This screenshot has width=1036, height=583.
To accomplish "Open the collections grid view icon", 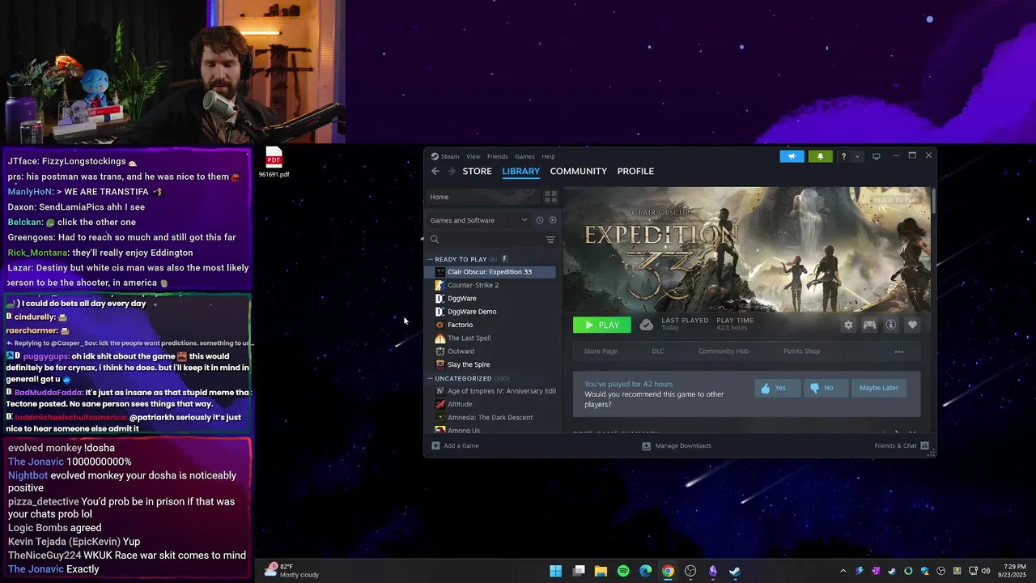I will (550, 197).
